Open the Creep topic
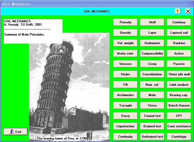Viewport: 194px width, 142px height. click(x=152, y=64)
